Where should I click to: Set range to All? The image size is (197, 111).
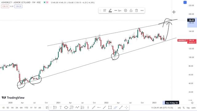click(x=40, y=108)
